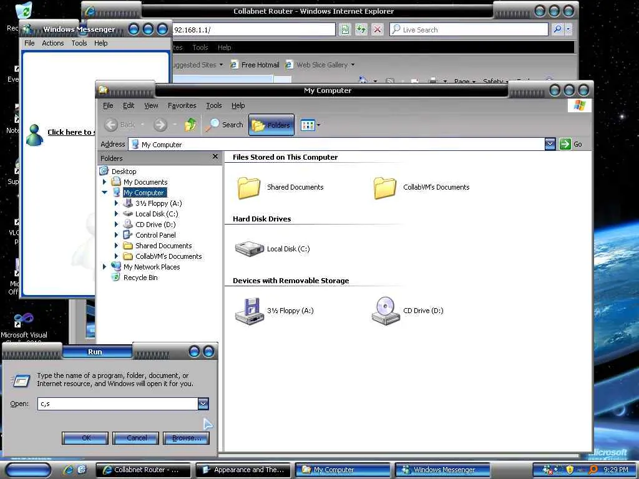Expand My Network Places tree node
The width and height of the screenshot is (639, 479).
[x=104, y=266]
